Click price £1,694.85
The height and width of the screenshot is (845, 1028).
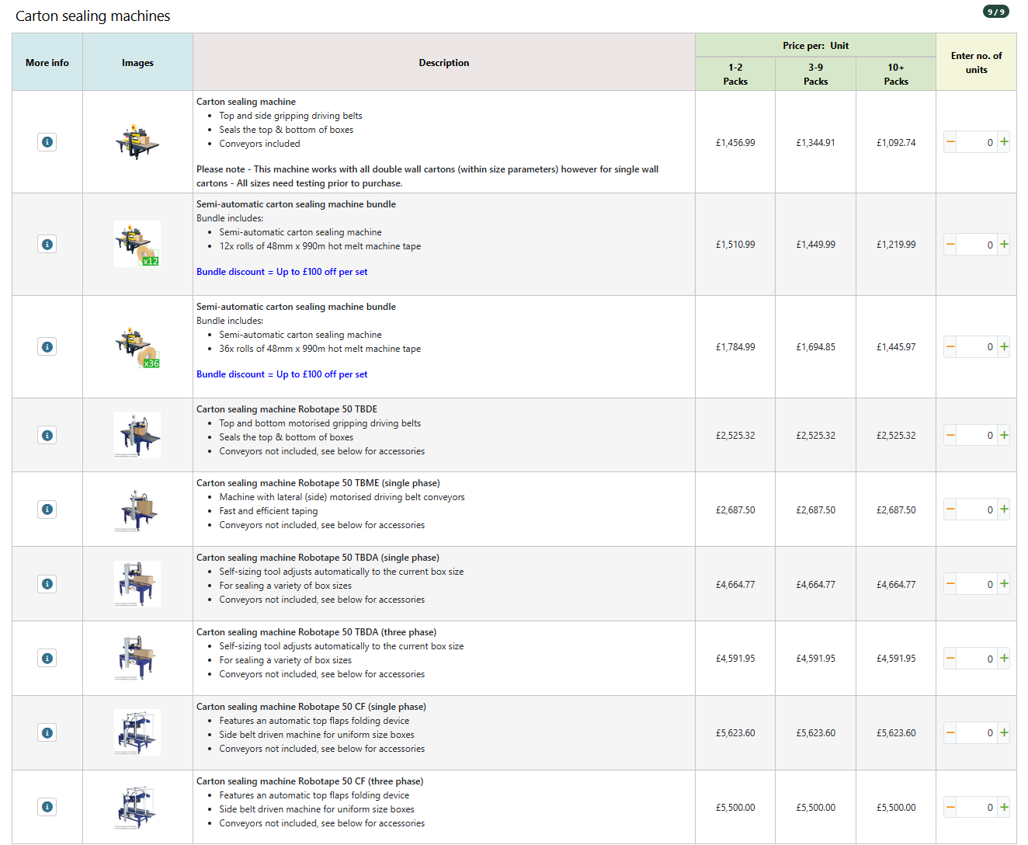(x=816, y=347)
